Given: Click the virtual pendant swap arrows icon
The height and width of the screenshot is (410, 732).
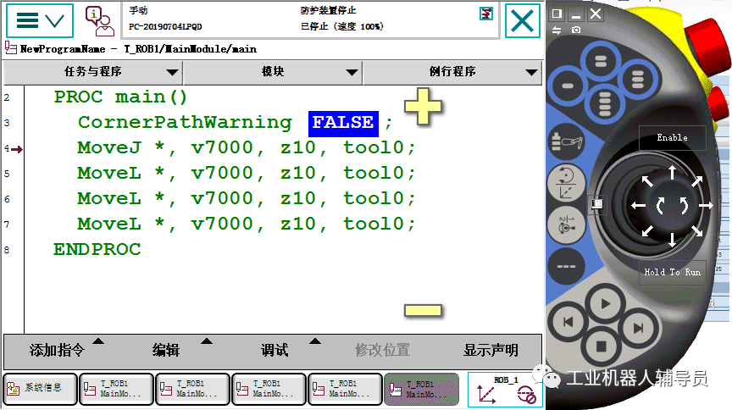Looking at the screenshot, I should pyautogui.click(x=557, y=30).
